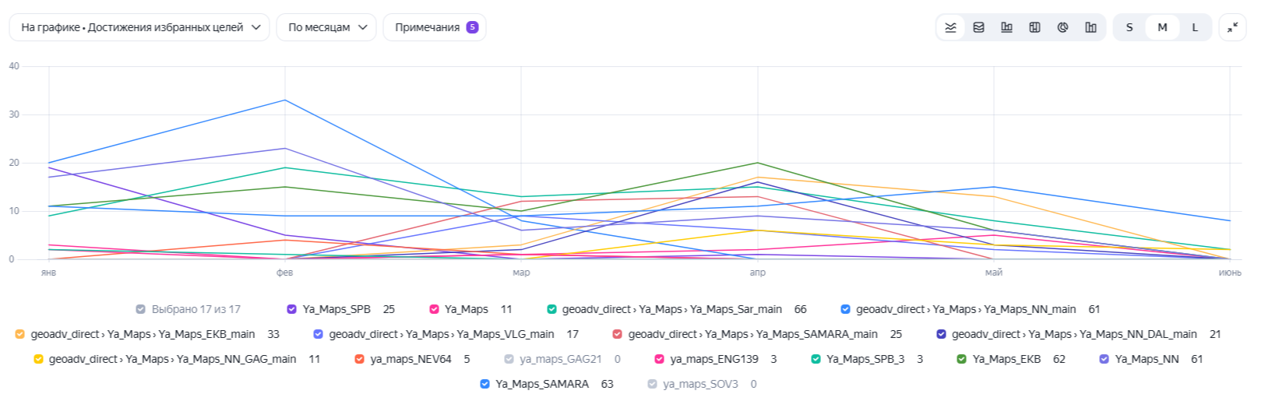Select the stacked column chart icon
Viewport: 1272px width, 408px height.
(1034, 27)
